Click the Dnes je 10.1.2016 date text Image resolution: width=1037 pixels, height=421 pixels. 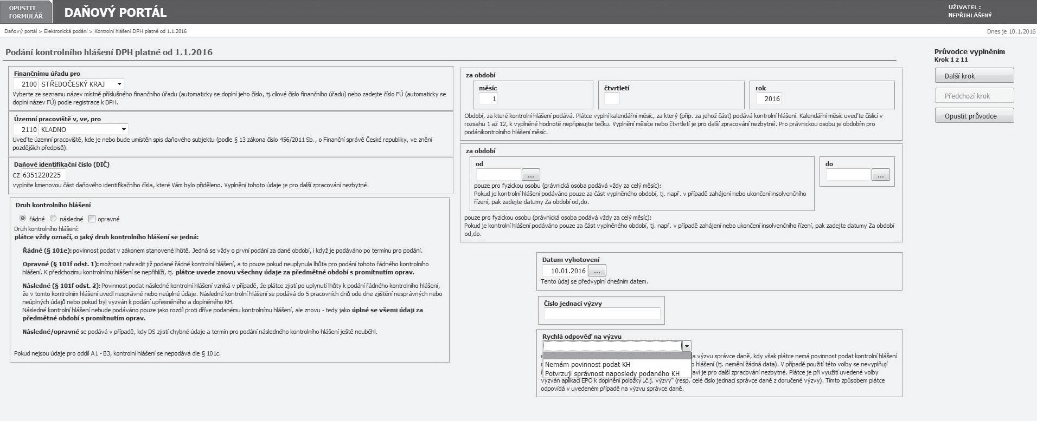1011,31
